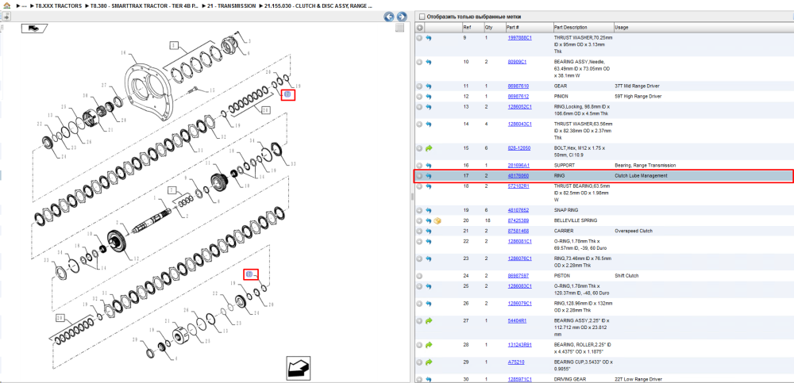The image size is (794, 383).
Task: Click blue arrow icon for Ref 11 GEAR row
Action: pyautogui.click(x=429, y=86)
